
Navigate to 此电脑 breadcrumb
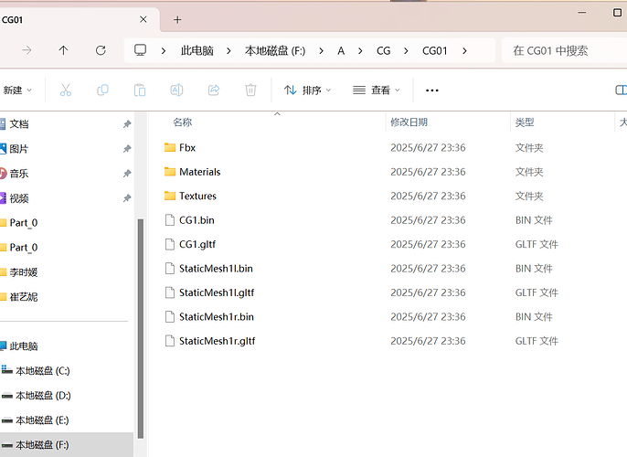[x=197, y=51]
